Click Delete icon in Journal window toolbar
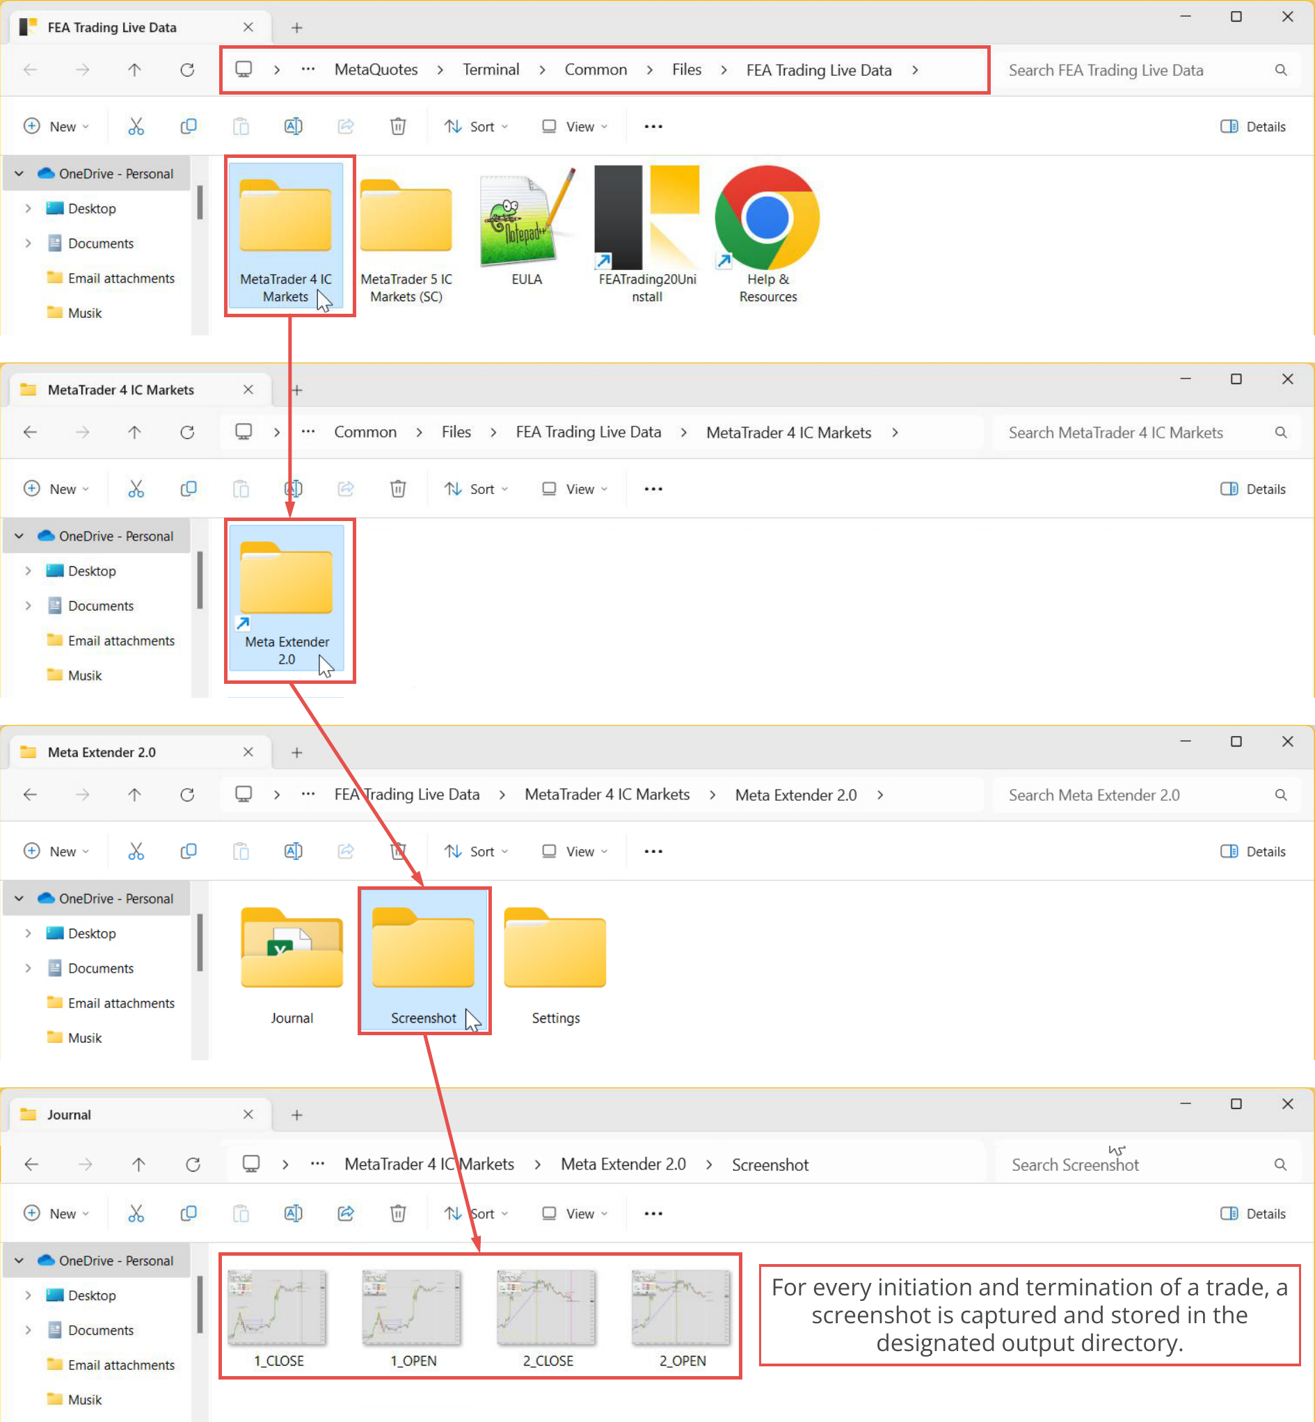Screen dimensions: 1315x1422 [x=398, y=1213]
